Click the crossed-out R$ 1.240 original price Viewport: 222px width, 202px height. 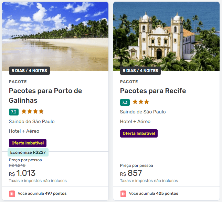pyautogui.click(x=17, y=165)
